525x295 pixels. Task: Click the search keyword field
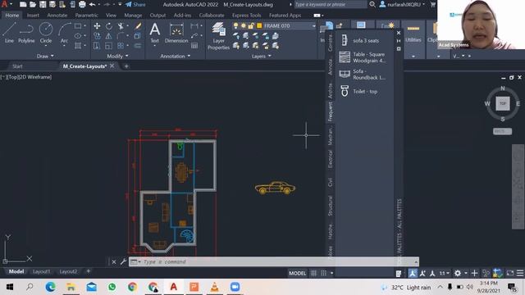pyautogui.click(x=330, y=4)
